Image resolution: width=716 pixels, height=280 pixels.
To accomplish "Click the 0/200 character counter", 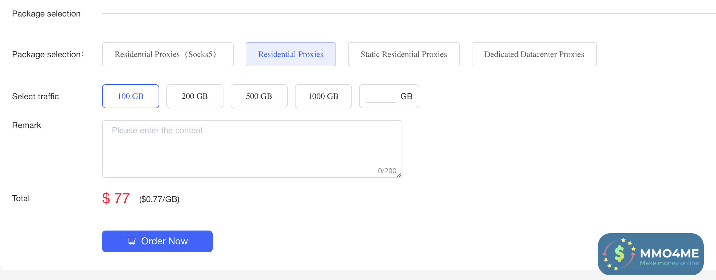I will (387, 171).
